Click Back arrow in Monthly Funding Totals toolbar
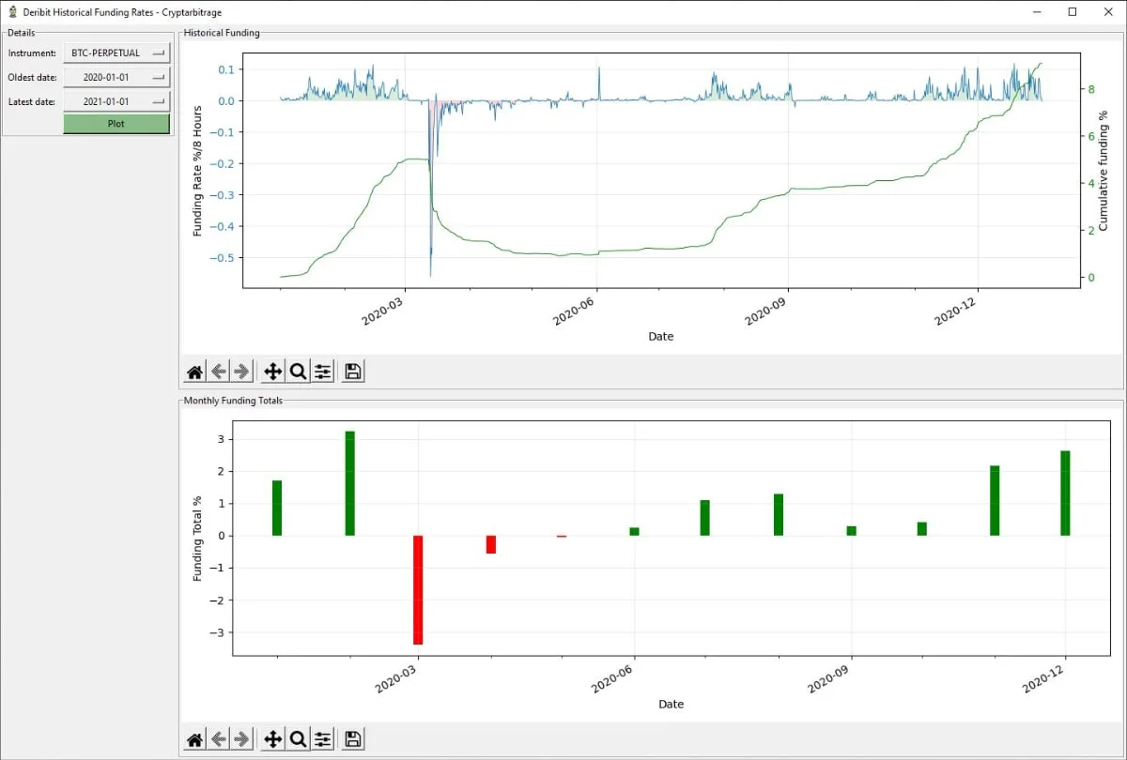The image size is (1127, 760). click(x=219, y=739)
